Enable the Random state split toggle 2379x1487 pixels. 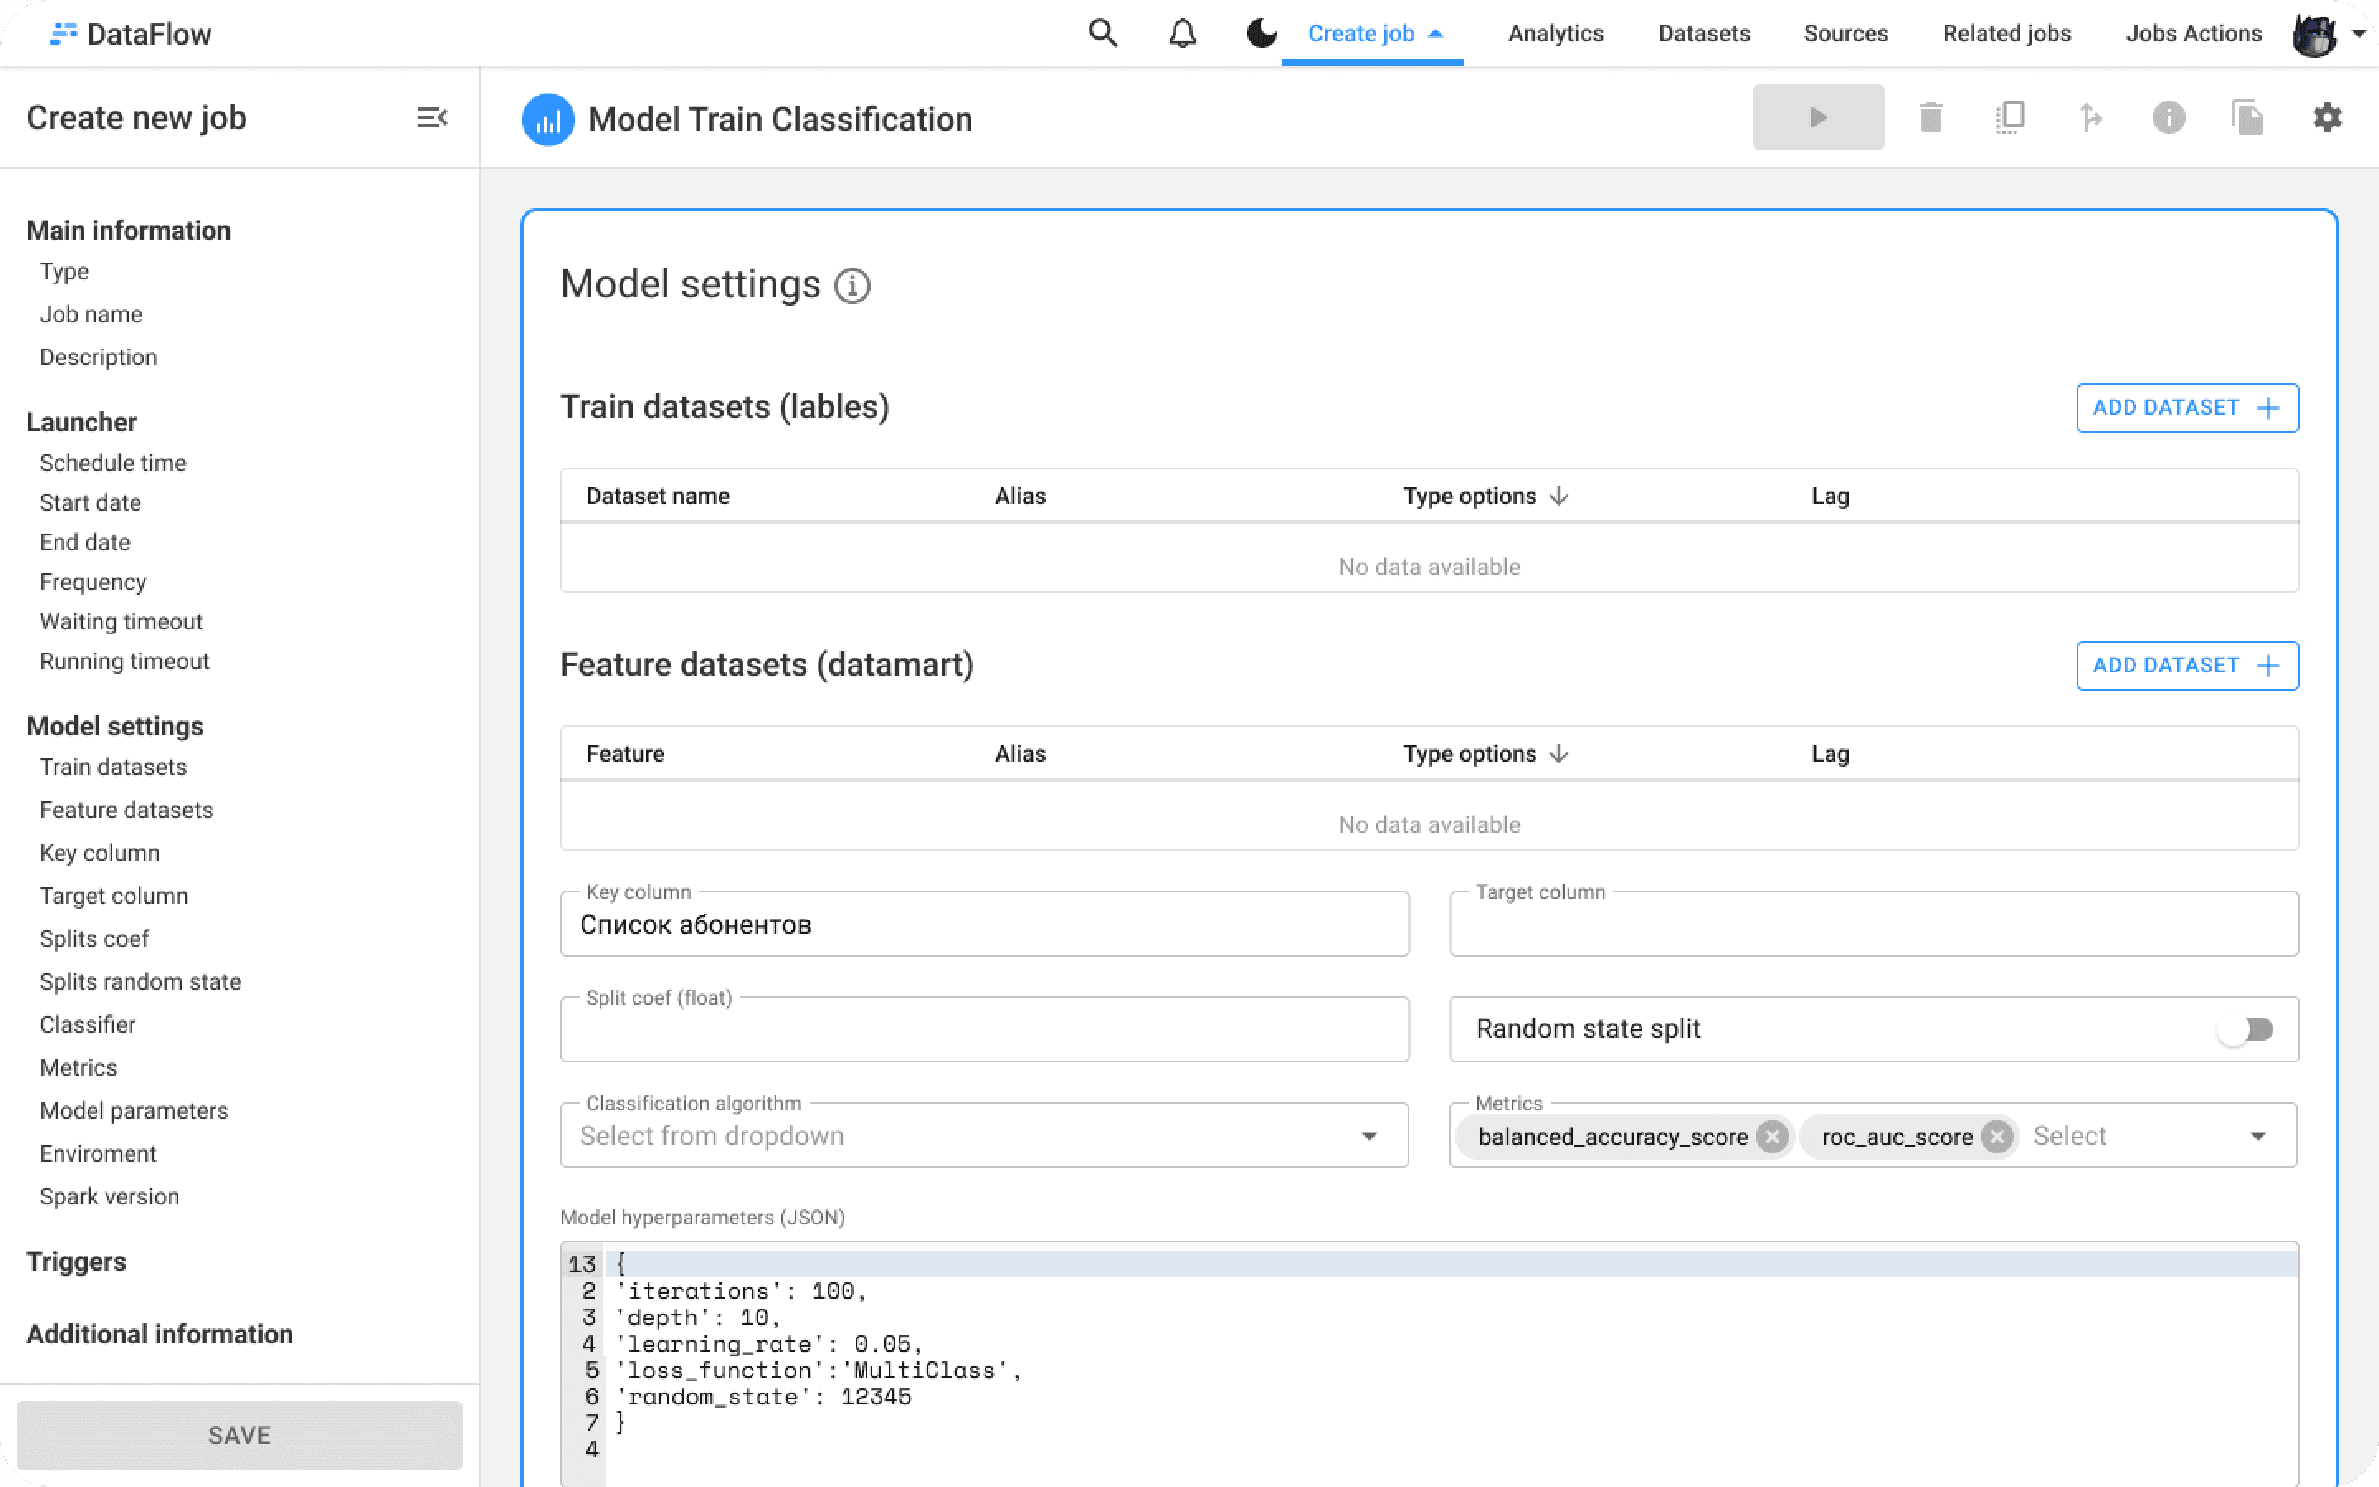coord(2245,1029)
